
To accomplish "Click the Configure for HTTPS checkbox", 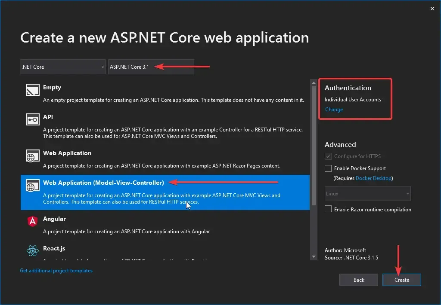I will [328, 156].
